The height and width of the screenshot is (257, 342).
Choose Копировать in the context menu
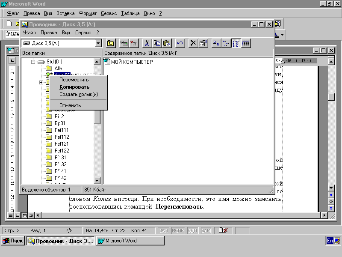click(74, 87)
